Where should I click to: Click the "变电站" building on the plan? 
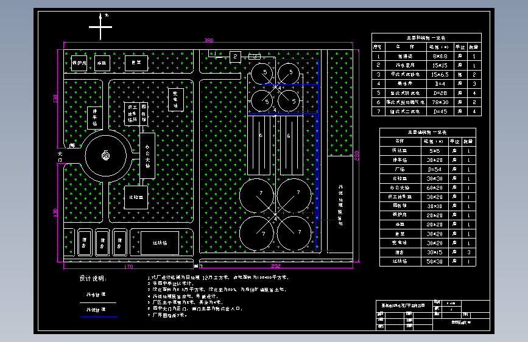(176, 100)
